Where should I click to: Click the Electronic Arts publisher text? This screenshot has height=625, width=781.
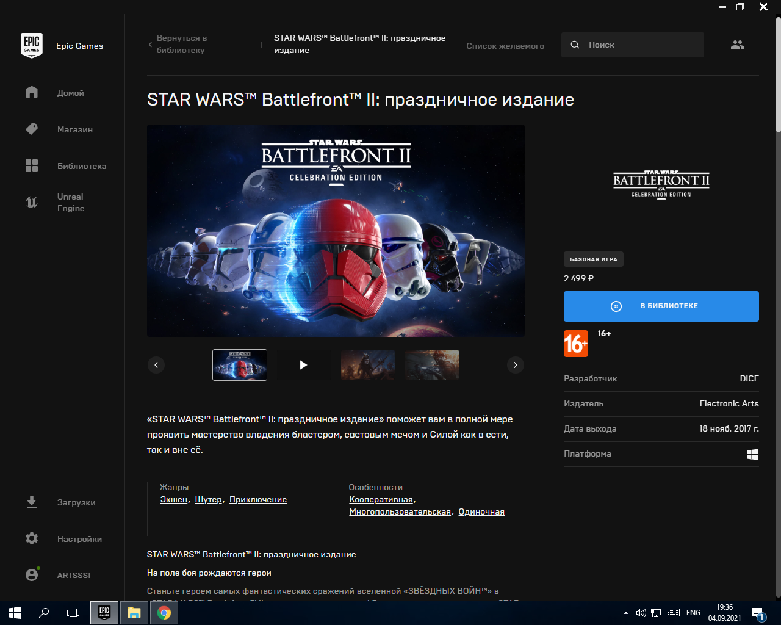729,403
